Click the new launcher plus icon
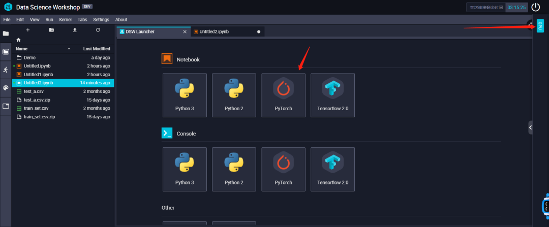Screen dimensions: 549x227 point(28,30)
